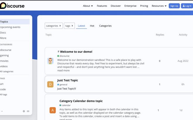Click the orange A avatar
The image size is (193, 120).
click(x=52, y=110)
